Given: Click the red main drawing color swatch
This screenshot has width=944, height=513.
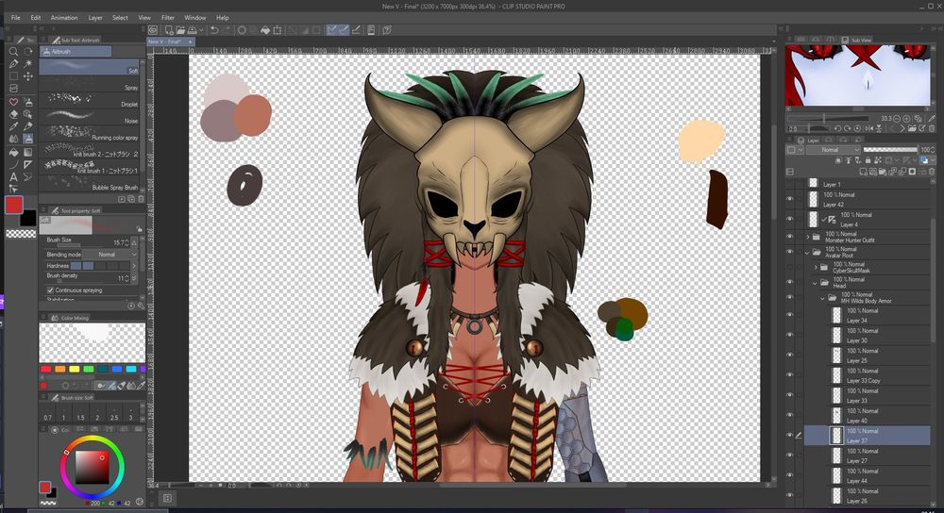Looking at the screenshot, I should [14, 205].
